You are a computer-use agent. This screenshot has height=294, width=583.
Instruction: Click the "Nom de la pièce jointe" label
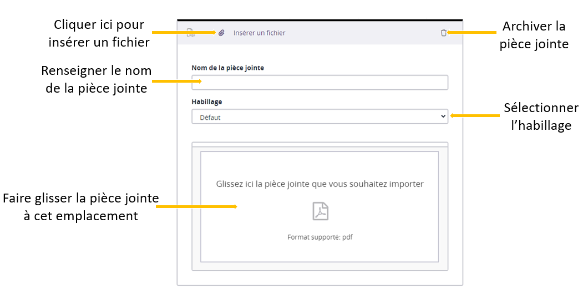[227, 68]
